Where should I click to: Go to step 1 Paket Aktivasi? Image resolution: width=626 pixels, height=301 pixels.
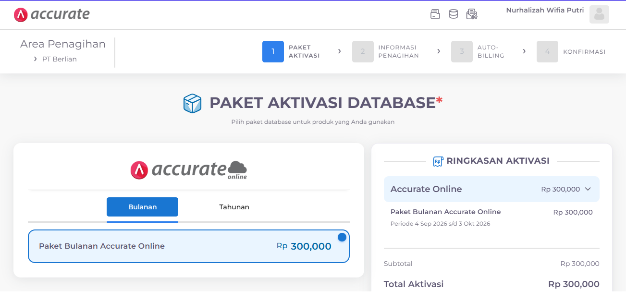click(291, 51)
